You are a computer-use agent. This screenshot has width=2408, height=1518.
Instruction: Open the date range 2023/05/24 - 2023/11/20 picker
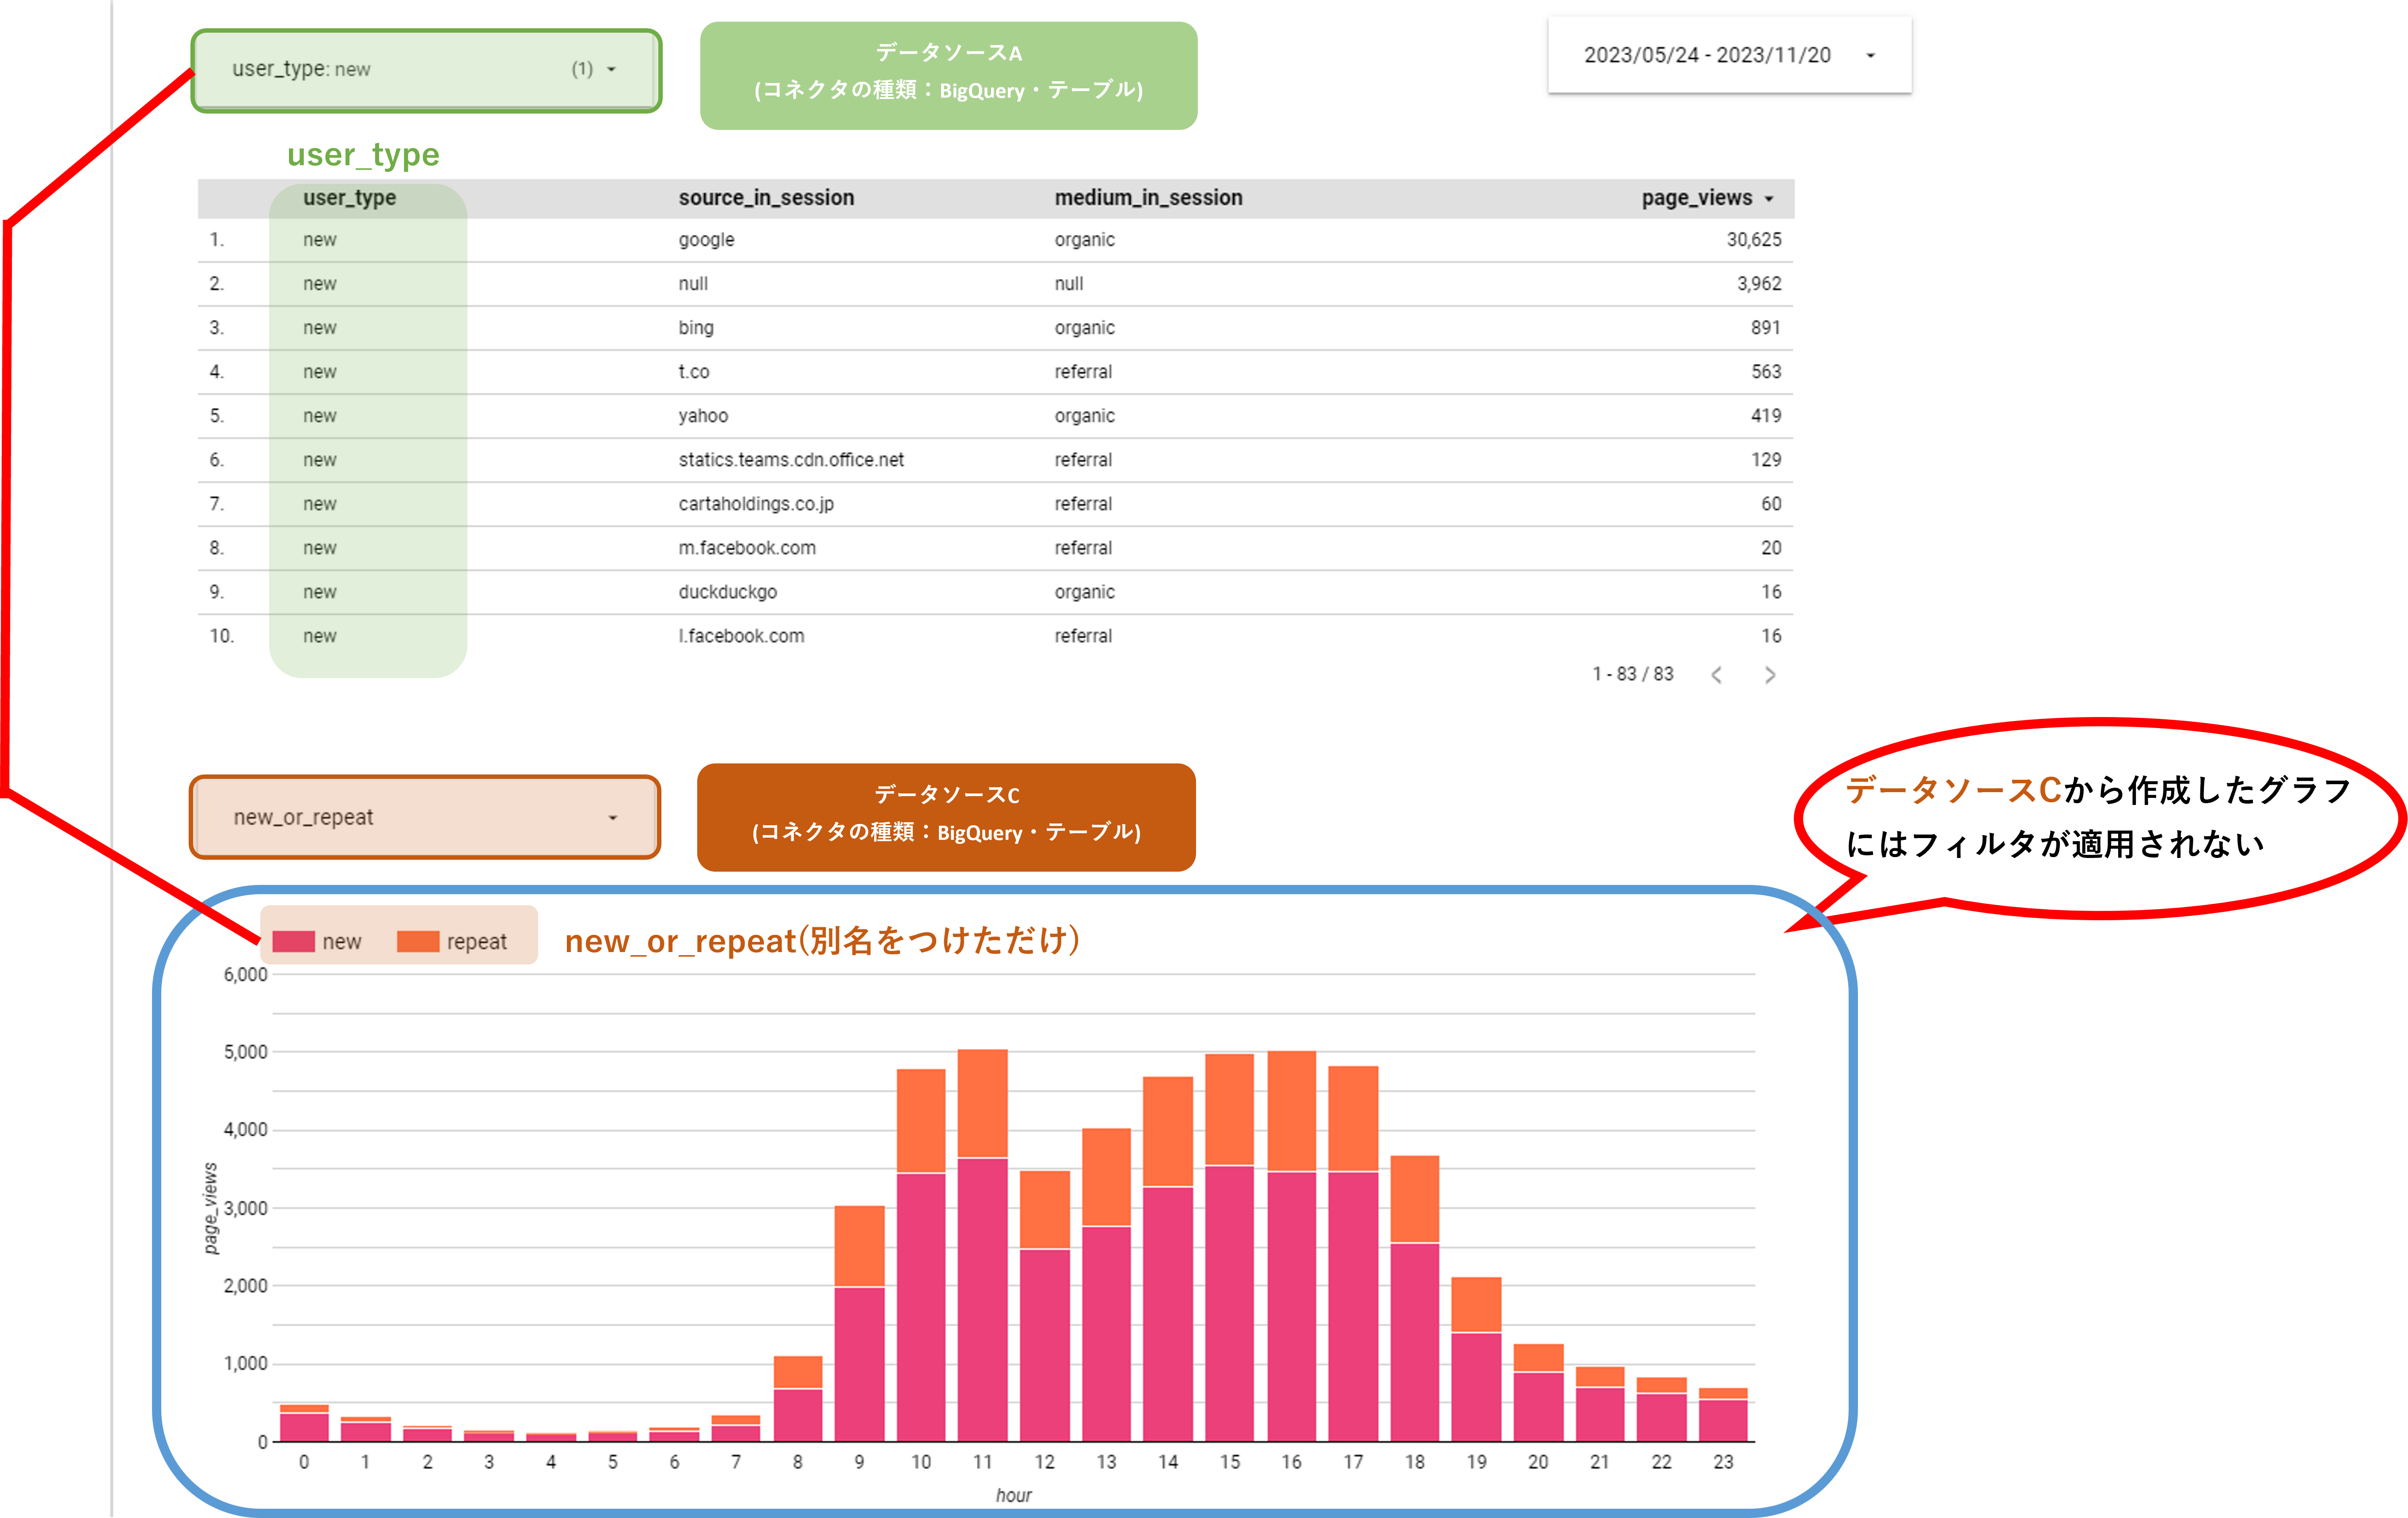tap(1729, 55)
